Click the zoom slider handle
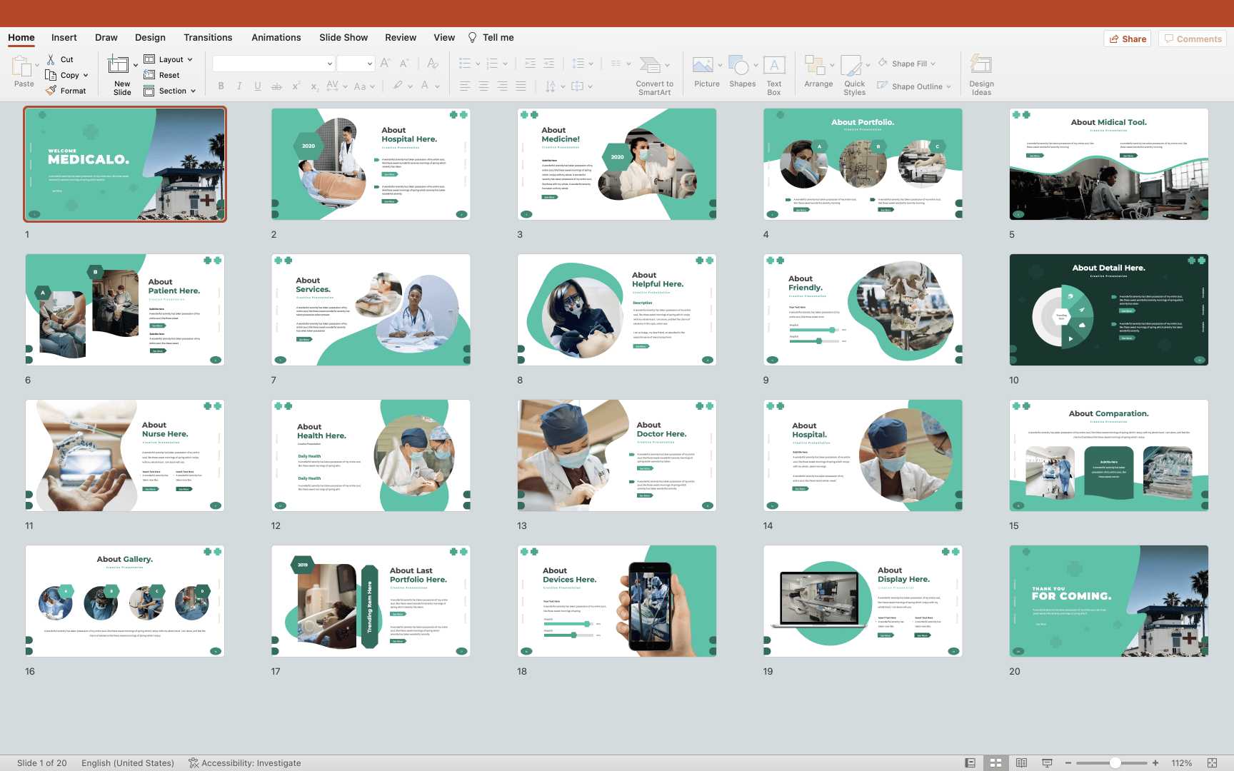This screenshot has width=1234, height=771. click(1115, 762)
